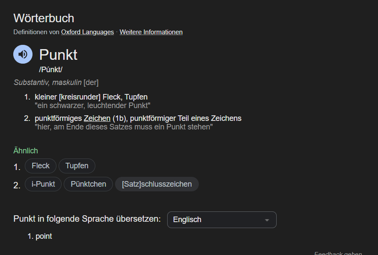This screenshot has height=255, width=378.
Task: Click the Wörterbuch heading
Action: pyautogui.click(x=44, y=18)
